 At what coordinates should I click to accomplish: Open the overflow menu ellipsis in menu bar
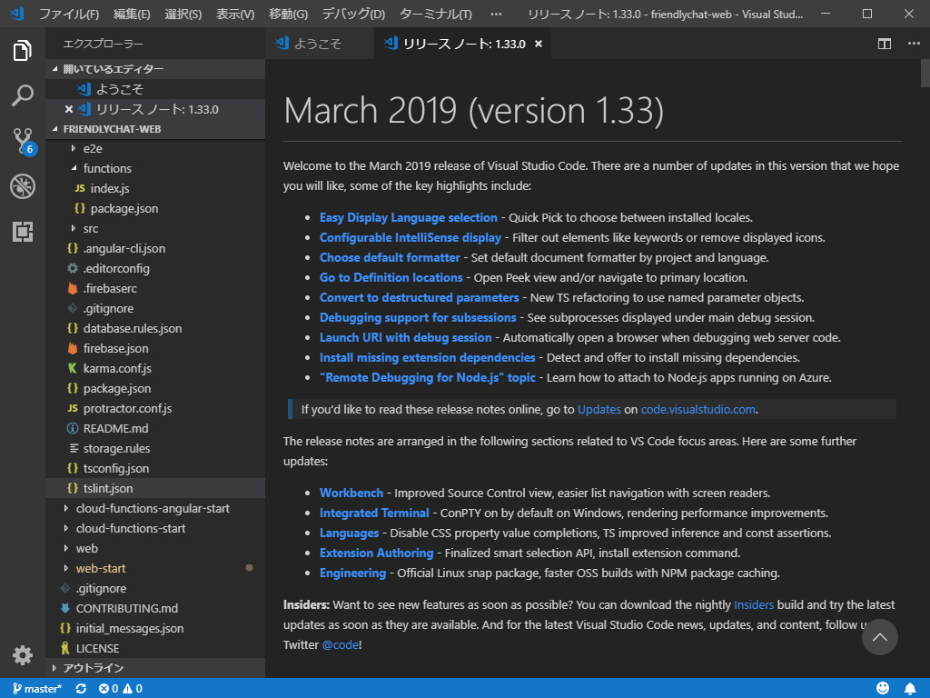[x=496, y=14]
